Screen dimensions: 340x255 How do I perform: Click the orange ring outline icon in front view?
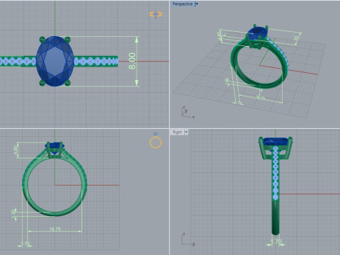[156, 142]
